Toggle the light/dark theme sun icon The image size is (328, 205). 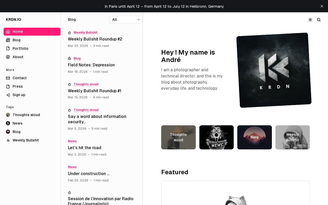coord(310,20)
